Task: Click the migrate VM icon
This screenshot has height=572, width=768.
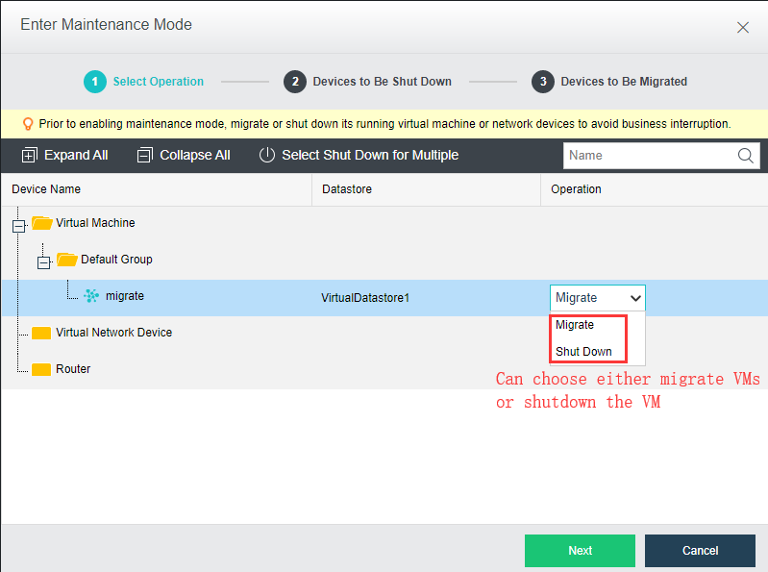Action: coord(91,296)
